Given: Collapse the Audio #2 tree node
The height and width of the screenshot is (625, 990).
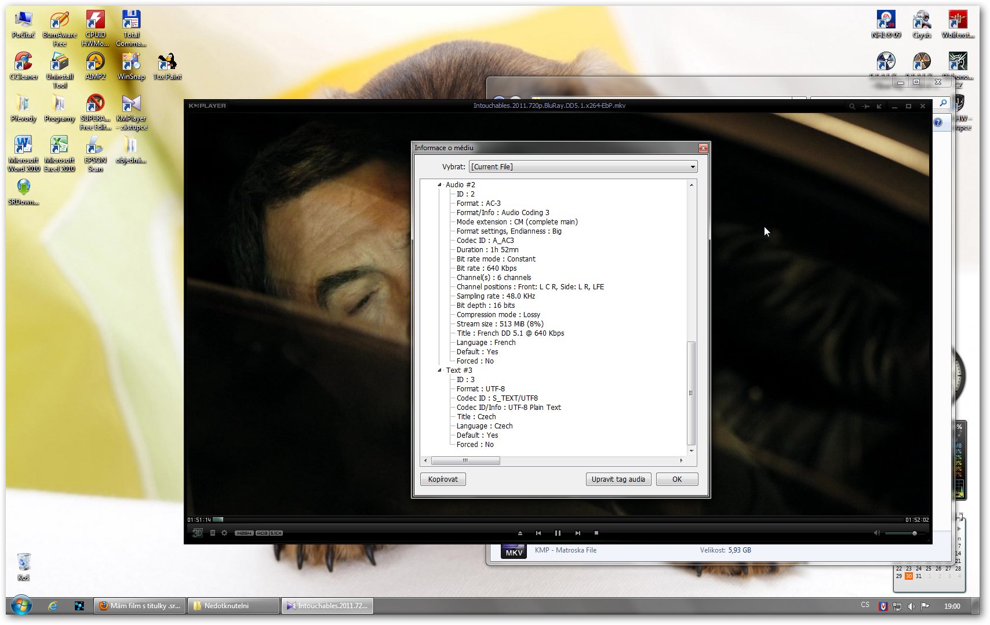Looking at the screenshot, I should [x=439, y=185].
